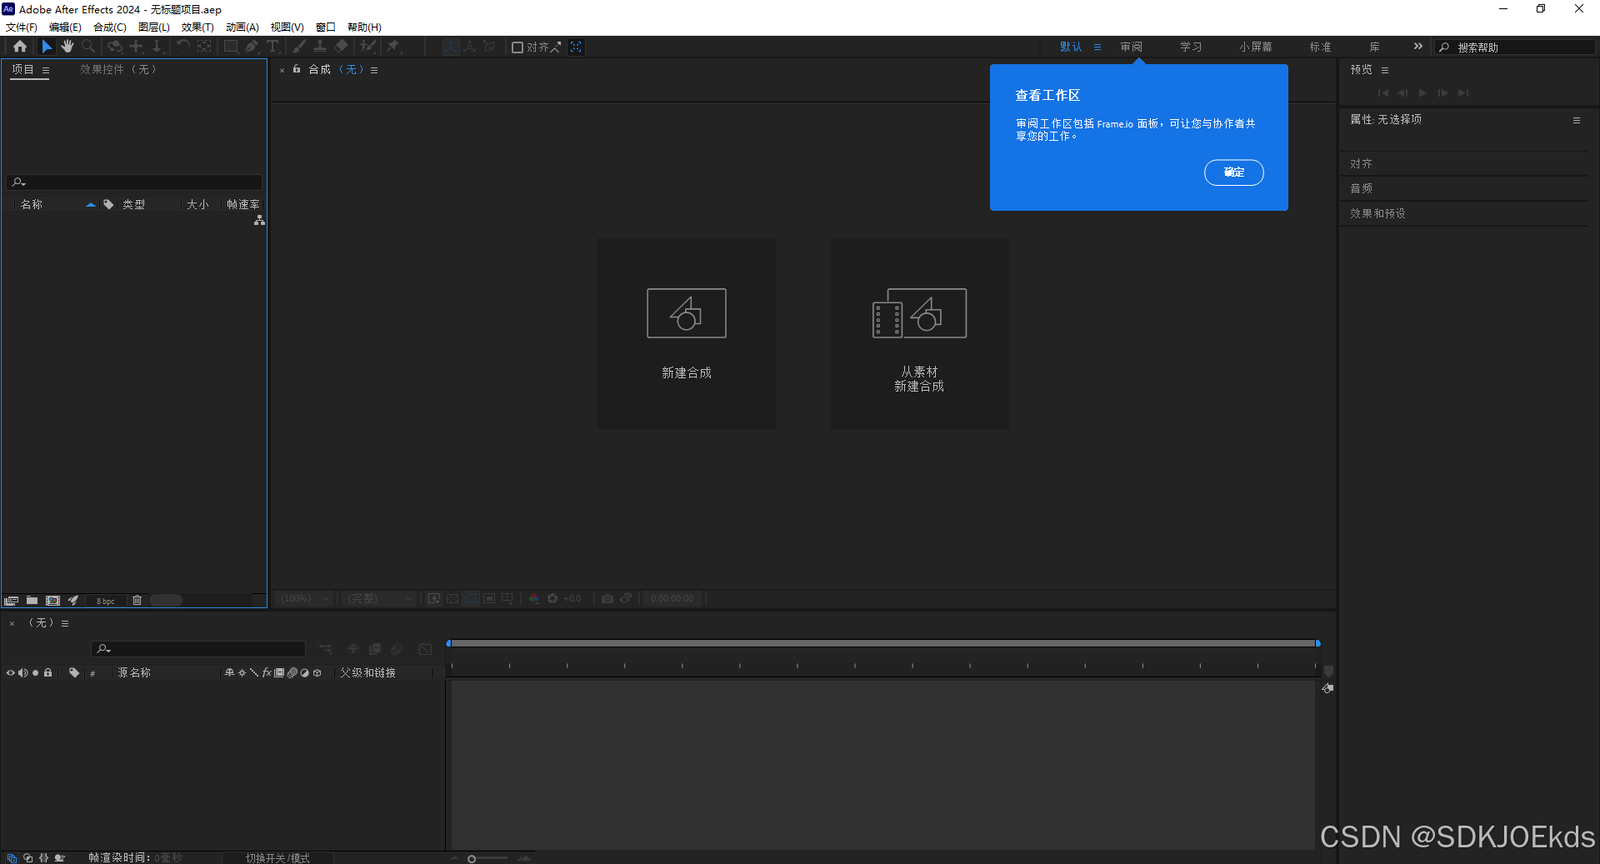The height and width of the screenshot is (864, 1600).
Task: Toggle the region of interest button
Action: [x=489, y=598]
